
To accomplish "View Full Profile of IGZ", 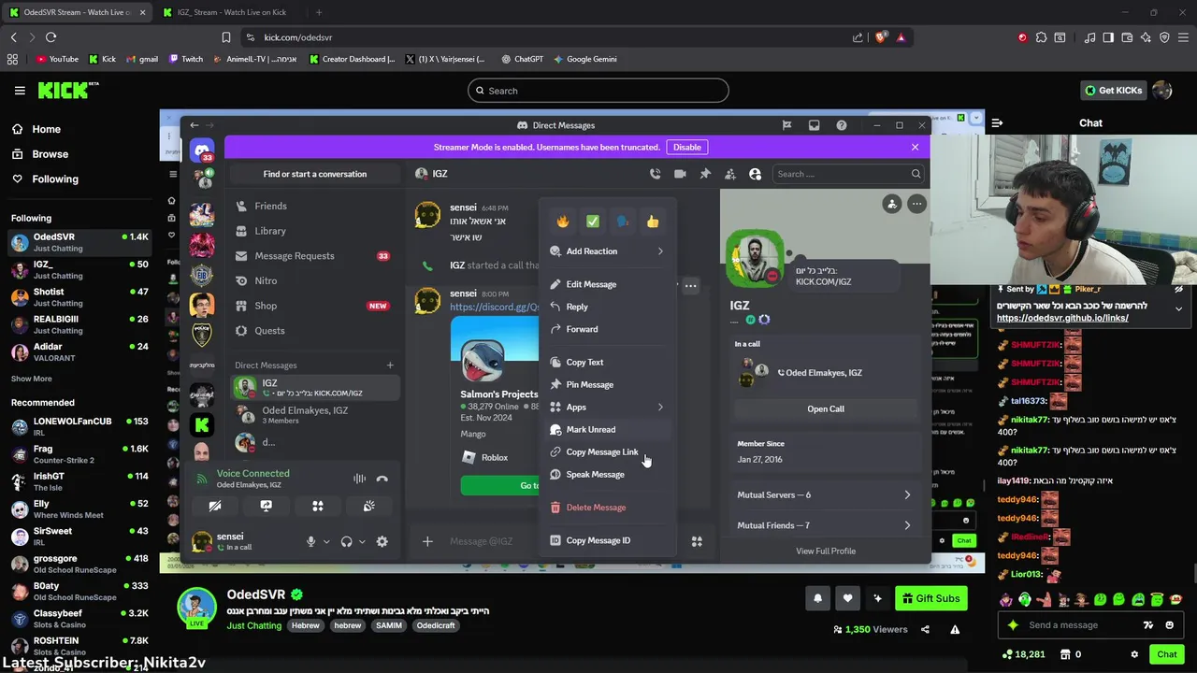I will tap(825, 551).
